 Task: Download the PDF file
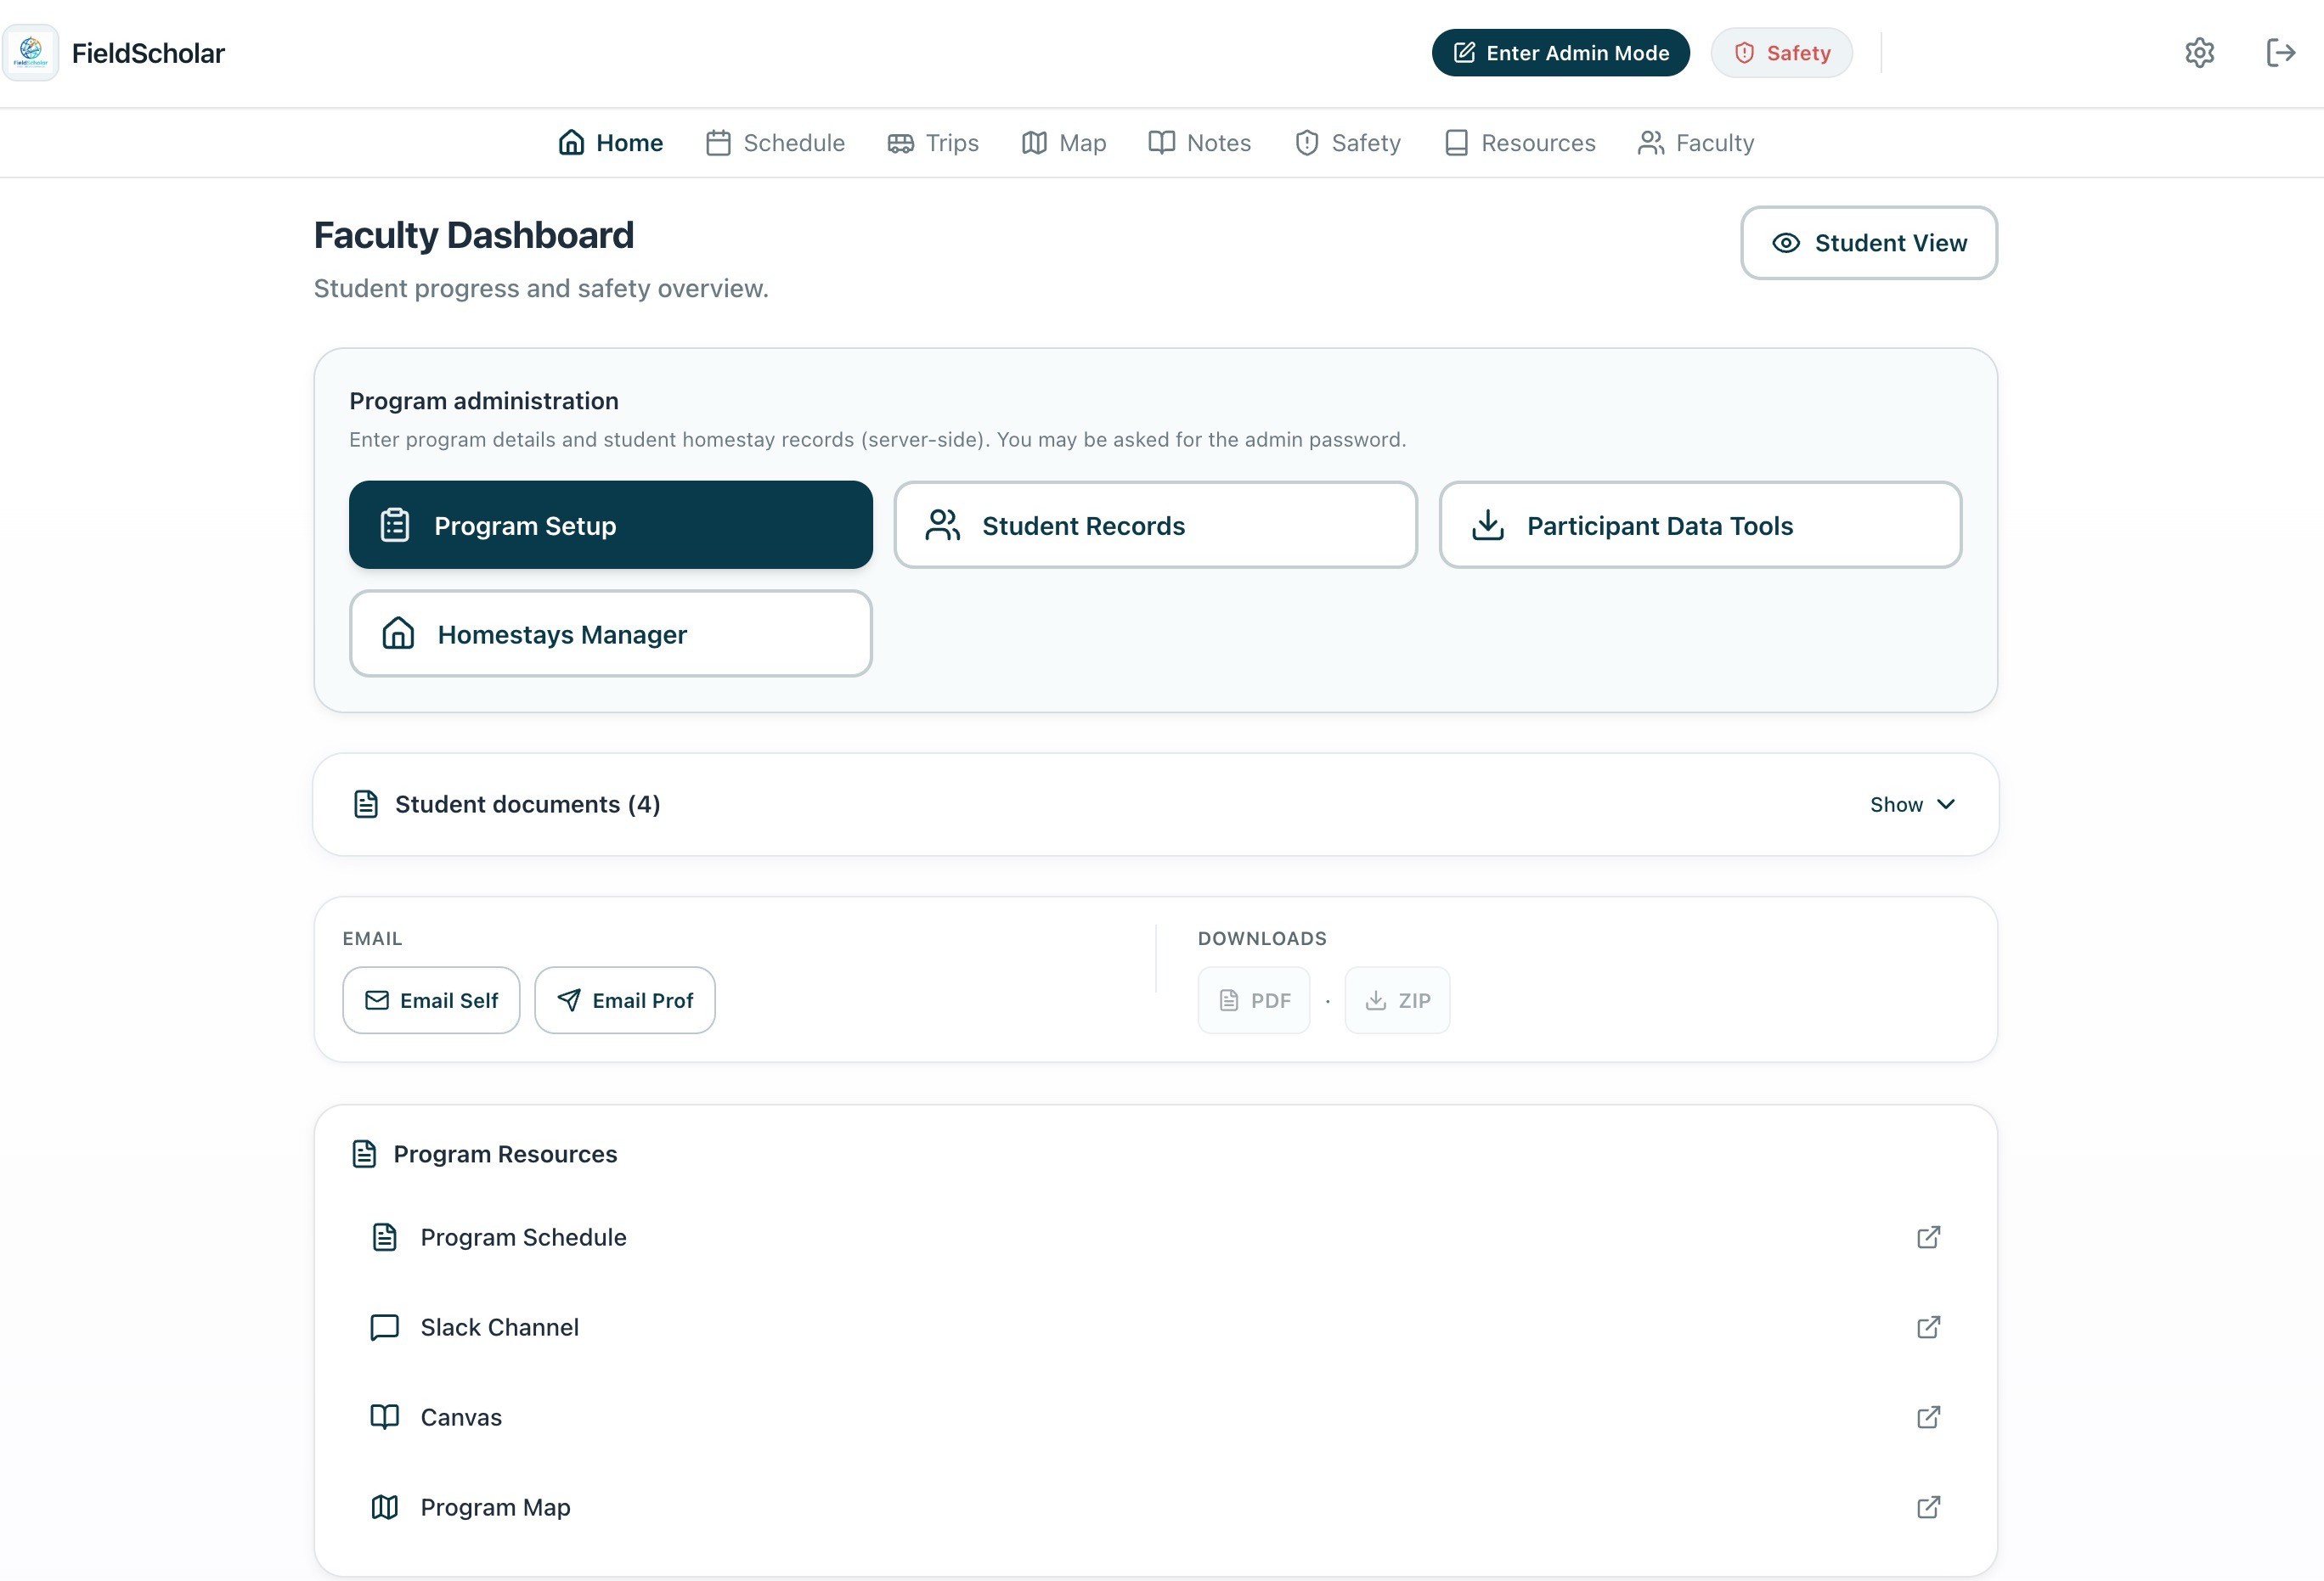(x=1254, y=1000)
